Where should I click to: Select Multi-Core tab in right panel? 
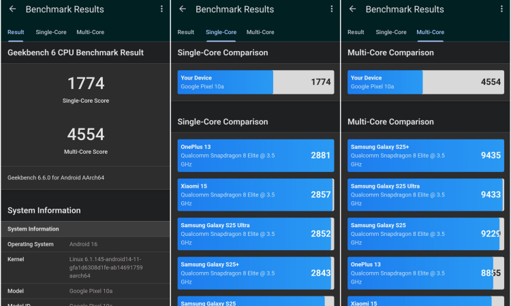pos(430,32)
